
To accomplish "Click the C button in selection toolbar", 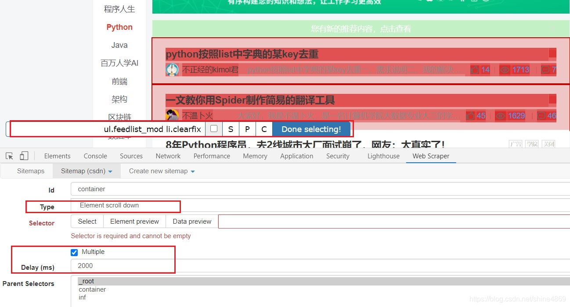I will click(263, 129).
